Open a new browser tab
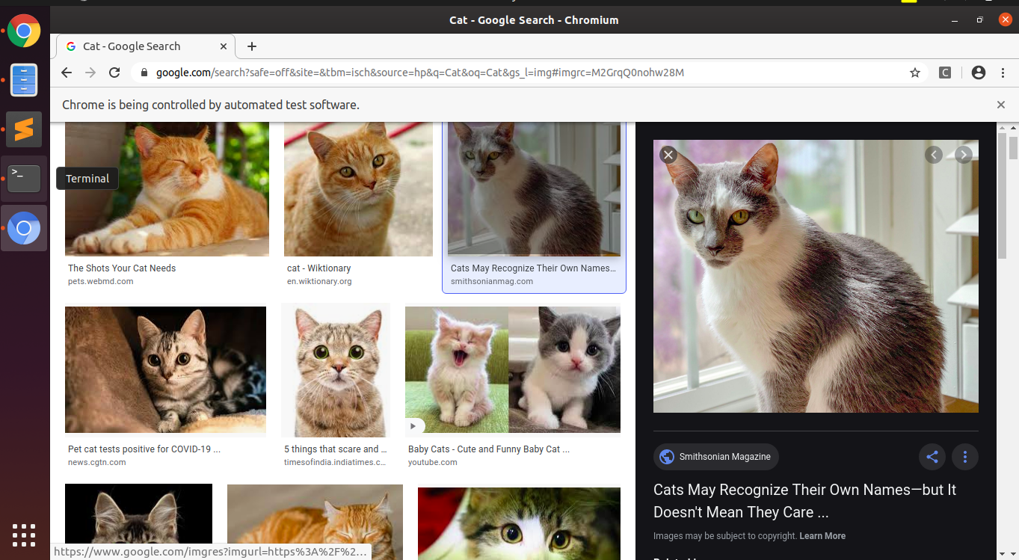The width and height of the screenshot is (1019, 560). [x=252, y=46]
